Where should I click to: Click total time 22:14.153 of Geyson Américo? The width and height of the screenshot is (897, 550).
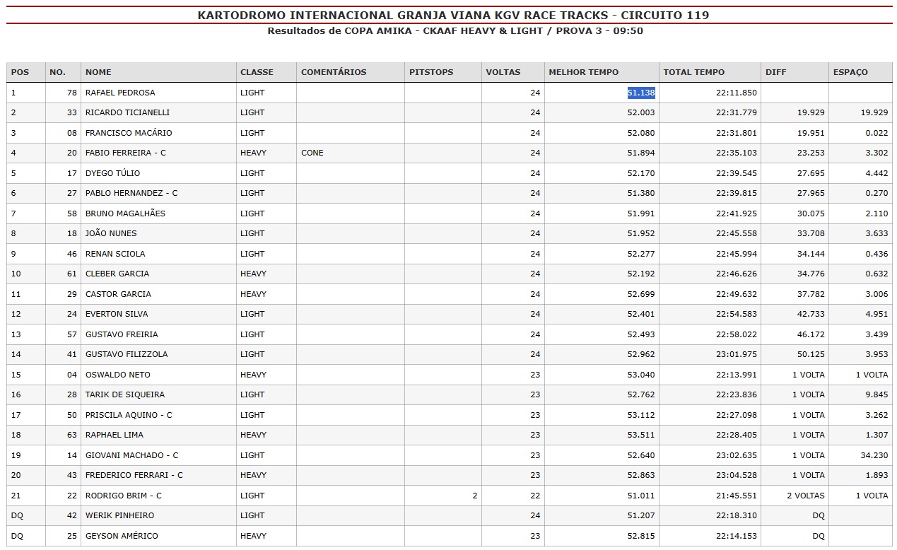pyautogui.click(x=736, y=536)
